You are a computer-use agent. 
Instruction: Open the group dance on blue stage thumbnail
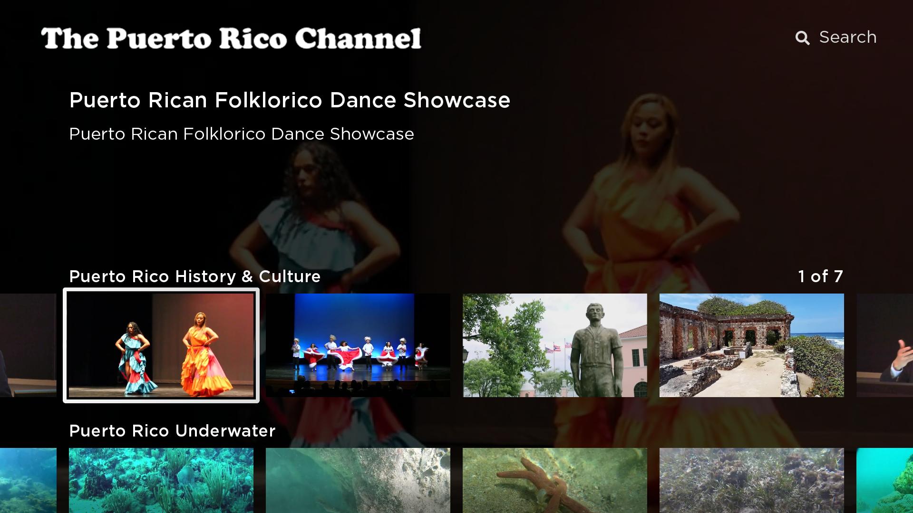coord(358,345)
